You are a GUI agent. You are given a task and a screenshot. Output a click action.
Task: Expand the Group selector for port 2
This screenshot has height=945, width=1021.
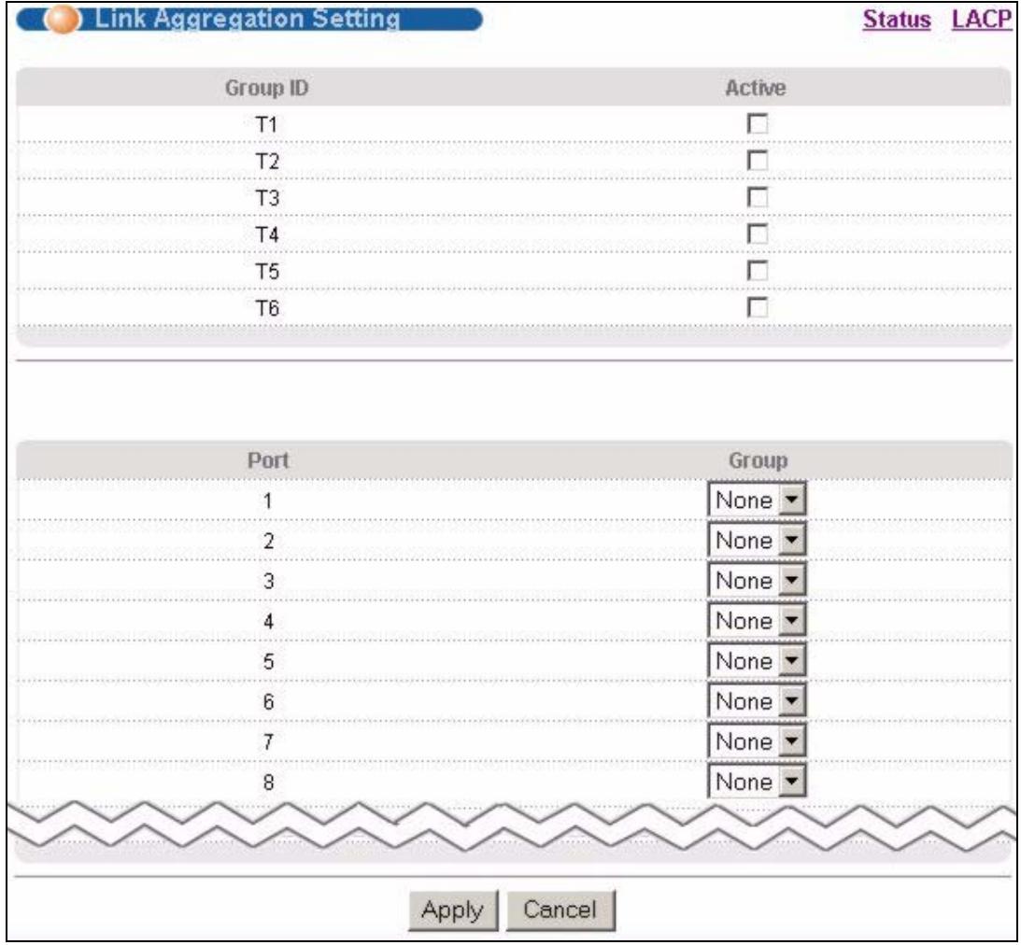coord(757,540)
